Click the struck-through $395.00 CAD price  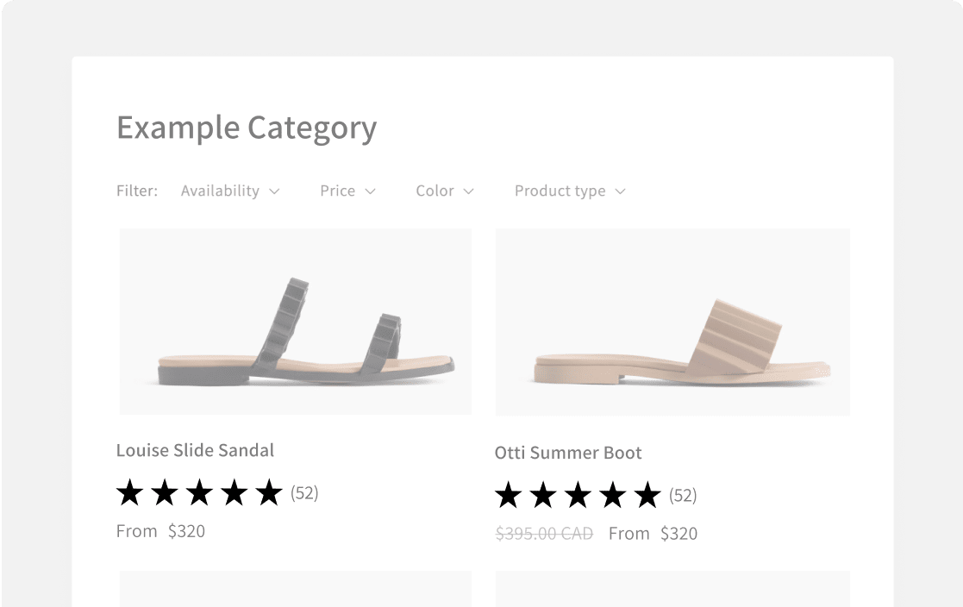[x=544, y=533]
